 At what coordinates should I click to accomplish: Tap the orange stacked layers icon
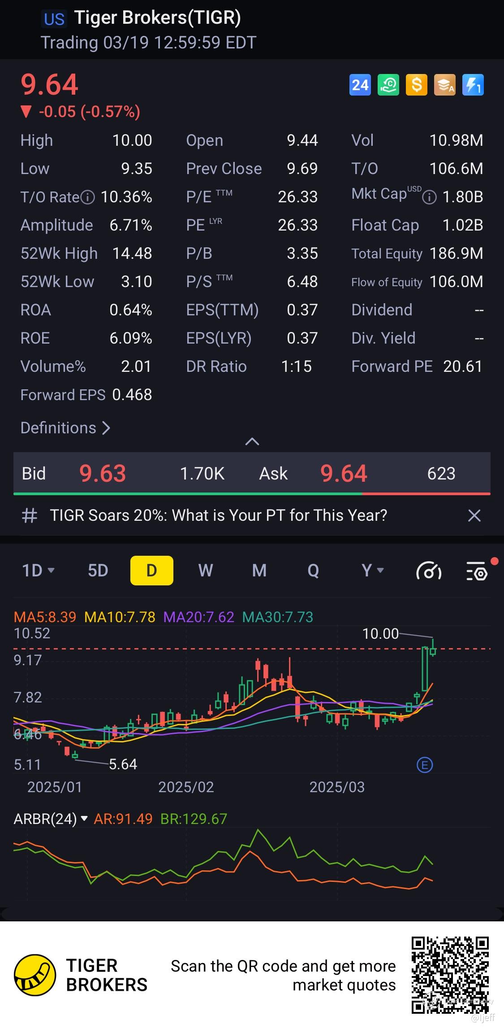click(x=445, y=85)
